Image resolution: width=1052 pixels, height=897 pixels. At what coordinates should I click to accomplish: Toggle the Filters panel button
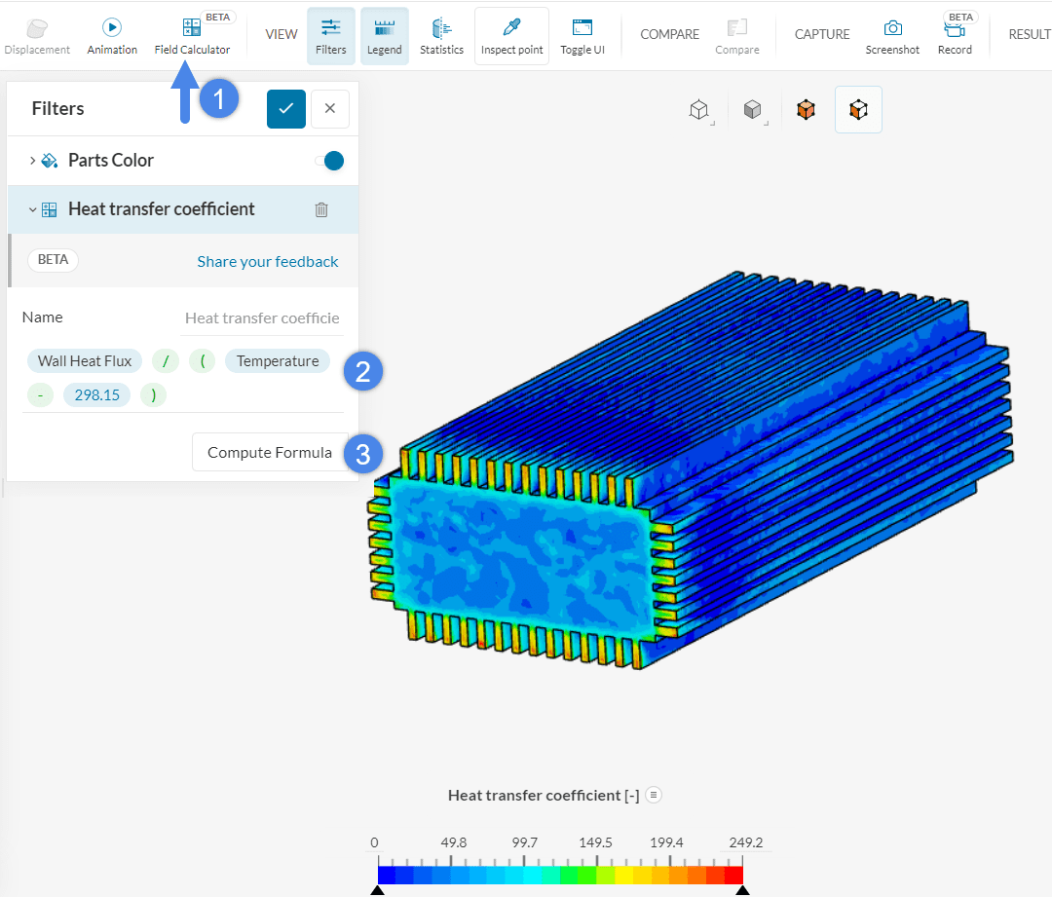pyautogui.click(x=331, y=36)
